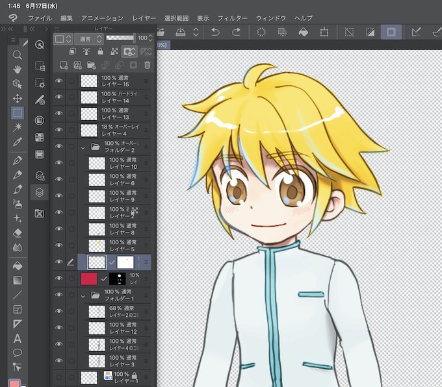
Task: Hide レイヤー 14 with its eye icon
Action: point(59,97)
